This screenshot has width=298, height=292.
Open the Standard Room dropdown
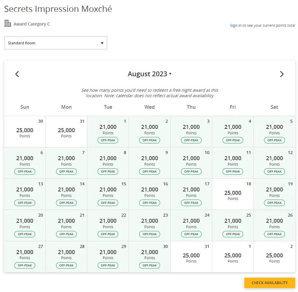click(56, 43)
